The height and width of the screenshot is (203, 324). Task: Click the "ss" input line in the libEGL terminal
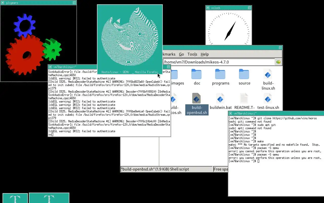pyautogui.click(x=51, y=134)
